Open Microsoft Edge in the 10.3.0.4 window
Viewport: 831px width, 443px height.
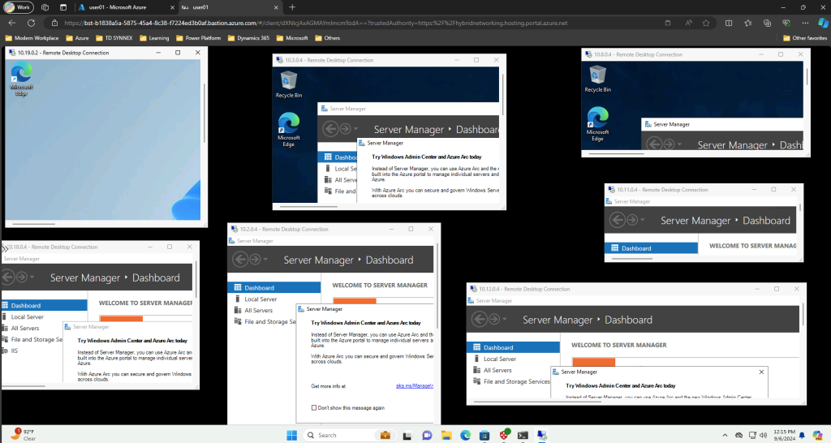(x=288, y=129)
